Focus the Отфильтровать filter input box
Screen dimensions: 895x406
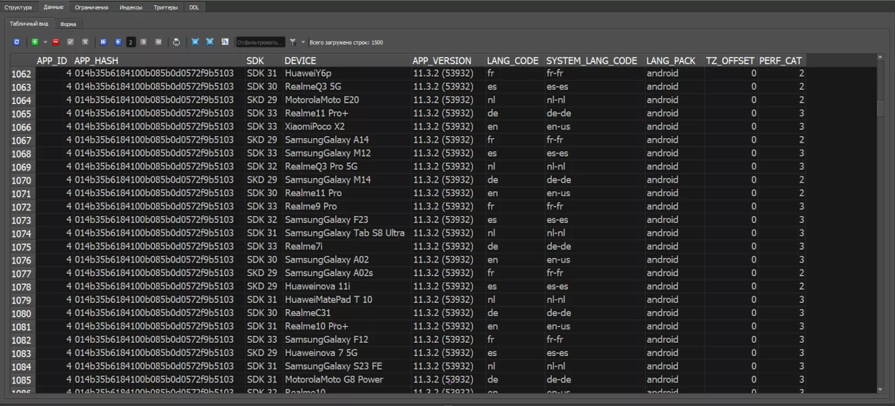[x=260, y=42]
